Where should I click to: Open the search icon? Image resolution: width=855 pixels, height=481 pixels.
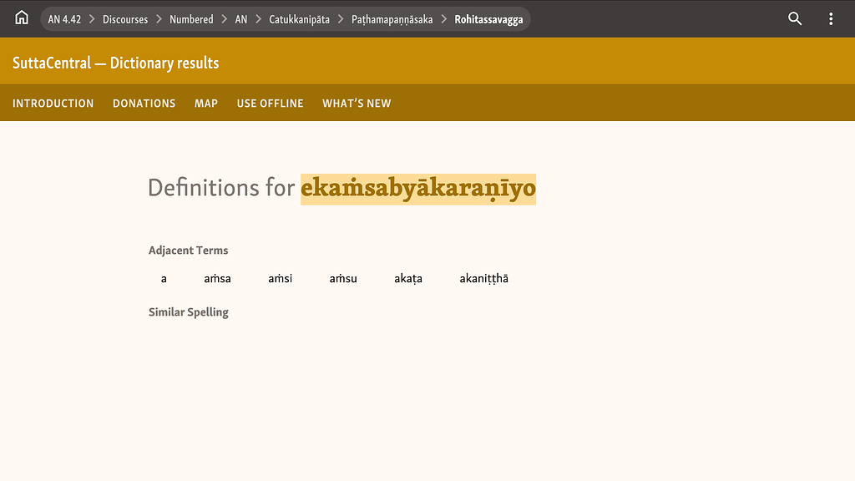tap(794, 18)
